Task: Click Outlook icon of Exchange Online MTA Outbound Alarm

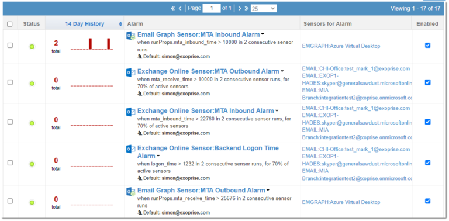Action: (131, 72)
